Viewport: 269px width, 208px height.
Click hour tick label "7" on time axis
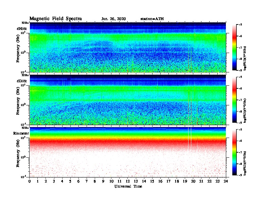(87, 181)
